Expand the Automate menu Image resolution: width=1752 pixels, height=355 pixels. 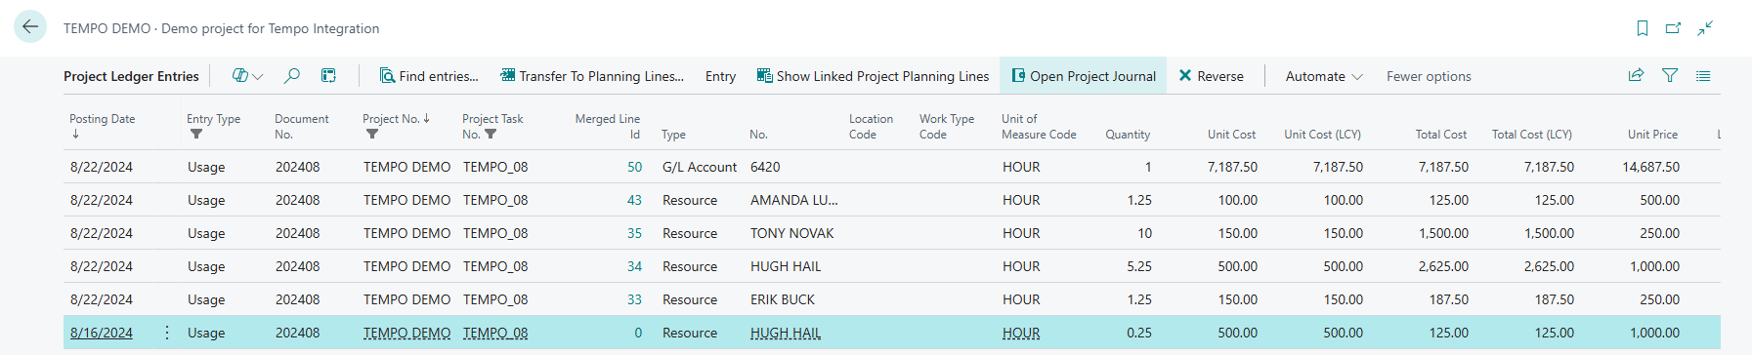coord(1324,76)
